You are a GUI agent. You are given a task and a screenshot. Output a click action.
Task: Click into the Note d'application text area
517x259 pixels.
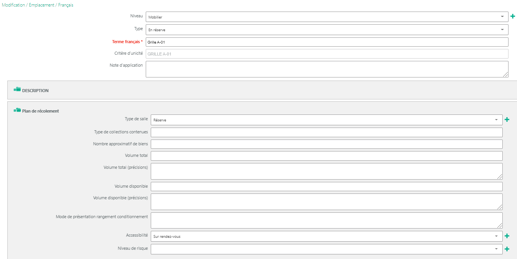(327, 69)
